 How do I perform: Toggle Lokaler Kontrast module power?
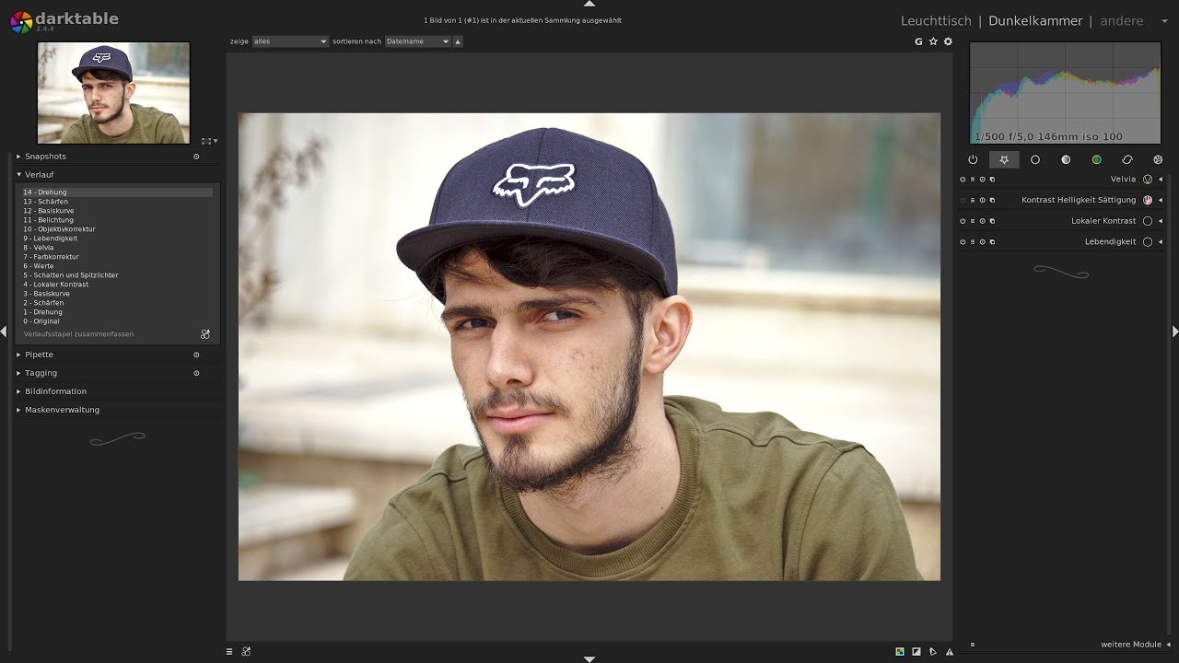click(x=963, y=221)
